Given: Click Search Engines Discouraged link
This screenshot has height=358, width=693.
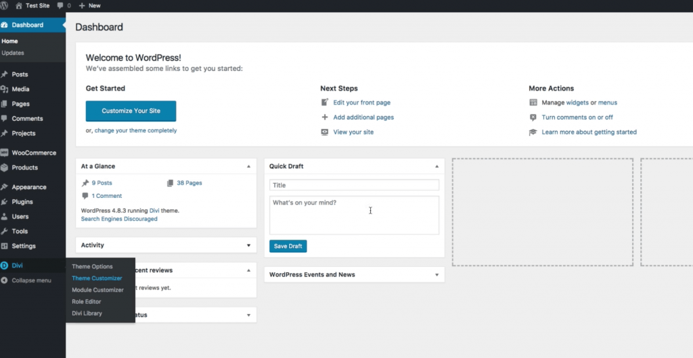Looking at the screenshot, I should click(119, 219).
